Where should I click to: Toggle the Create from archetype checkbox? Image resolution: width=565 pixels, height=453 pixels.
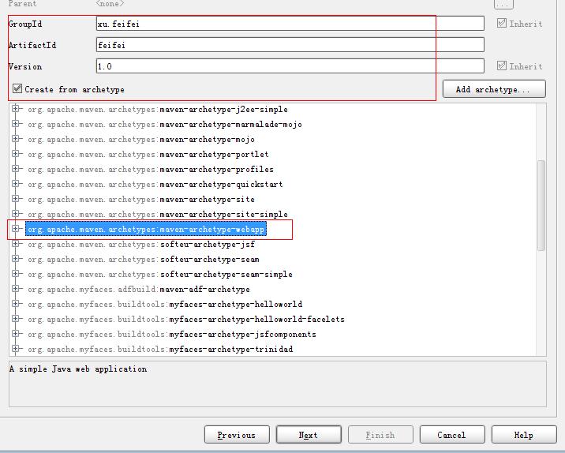pyautogui.click(x=17, y=89)
